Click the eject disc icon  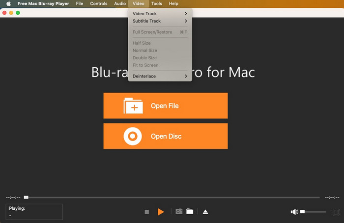pyautogui.click(x=205, y=212)
